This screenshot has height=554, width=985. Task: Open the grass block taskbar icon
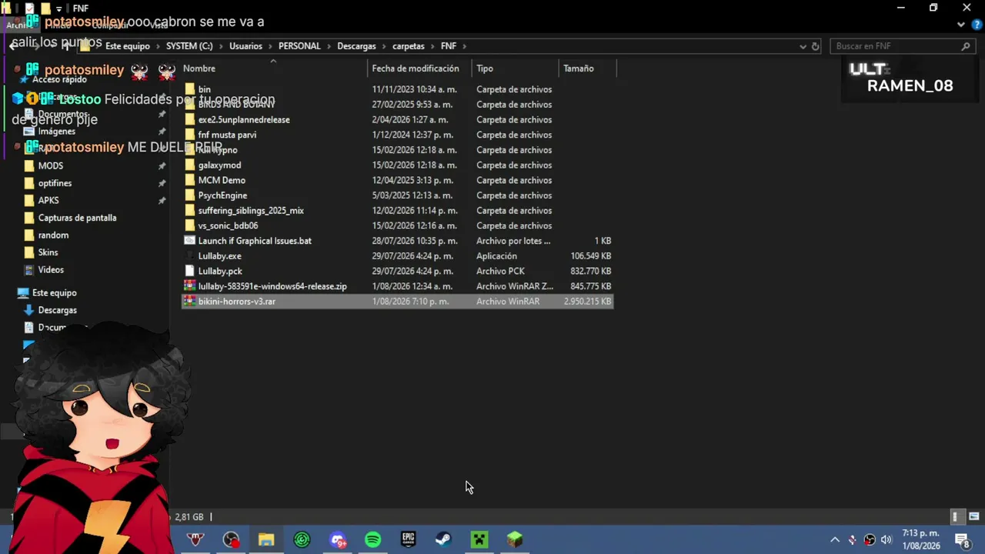click(514, 539)
